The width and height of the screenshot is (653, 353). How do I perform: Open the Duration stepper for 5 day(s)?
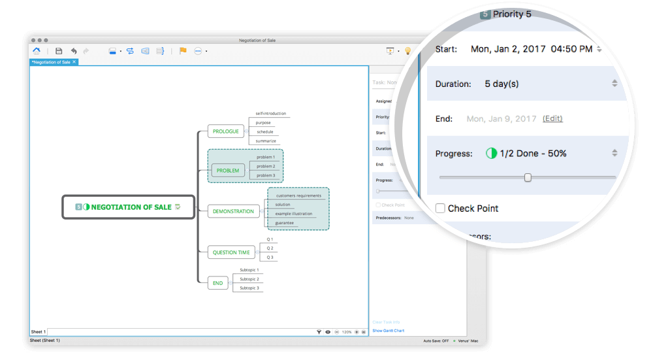point(614,84)
